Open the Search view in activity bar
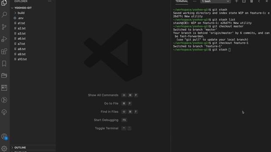This screenshot has height=152, width=271. (4, 14)
